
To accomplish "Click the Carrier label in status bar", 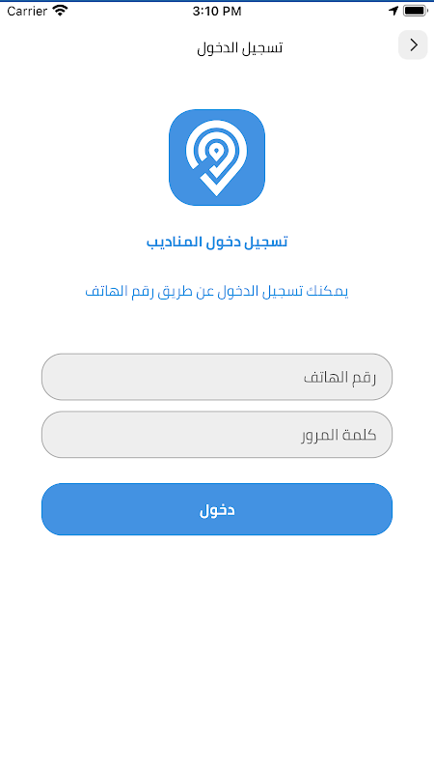I will pos(27,11).
